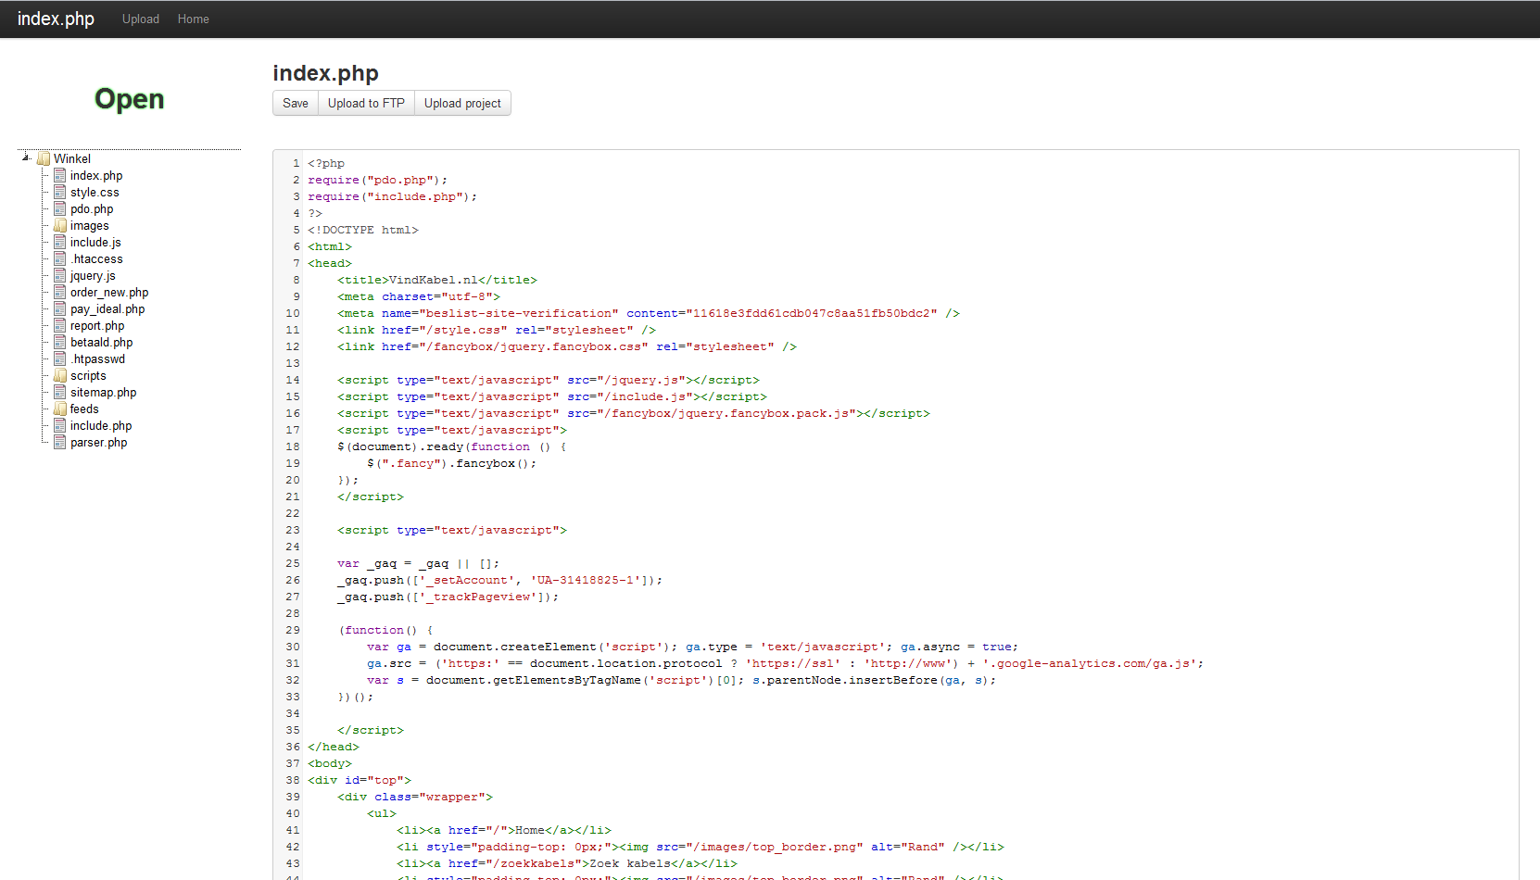Select the Winkel root folder label

(72, 158)
